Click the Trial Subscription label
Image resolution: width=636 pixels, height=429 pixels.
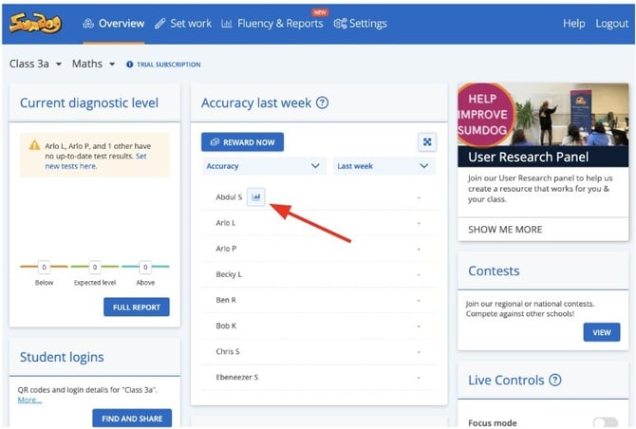pyautogui.click(x=168, y=65)
